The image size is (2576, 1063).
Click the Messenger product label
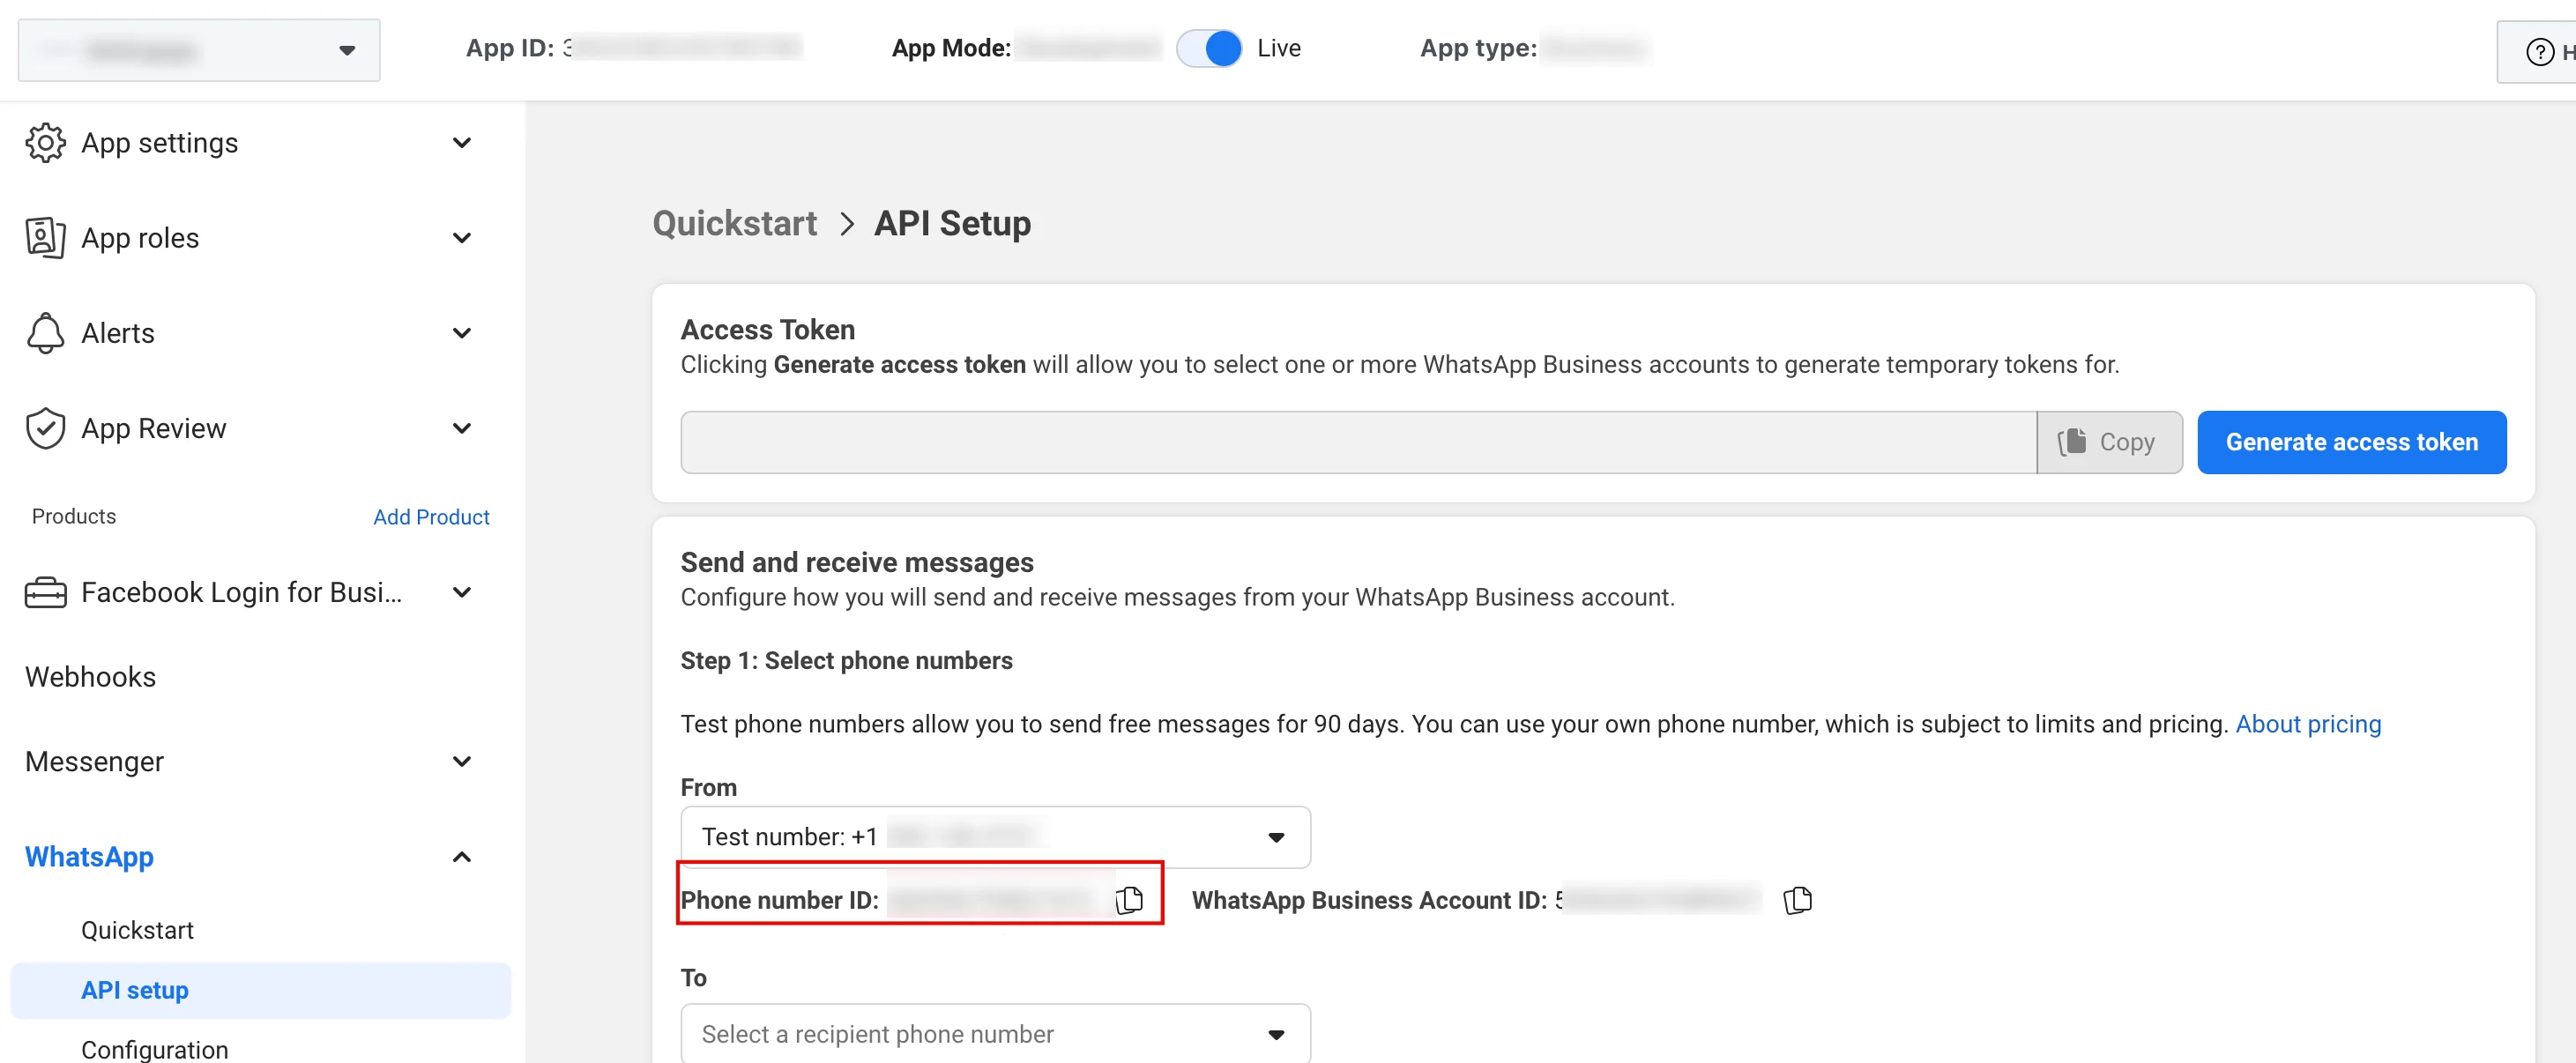pyautogui.click(x=94, y=761)
